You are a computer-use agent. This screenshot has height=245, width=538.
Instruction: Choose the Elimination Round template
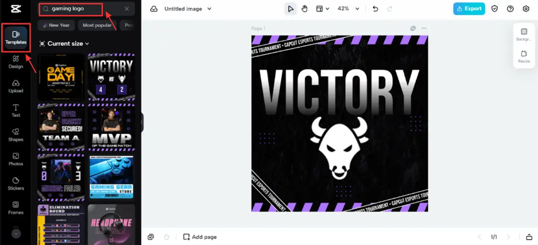pos(61,224)
